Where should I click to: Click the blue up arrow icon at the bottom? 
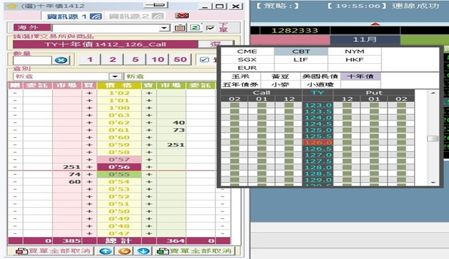click(x=105, y=251)
